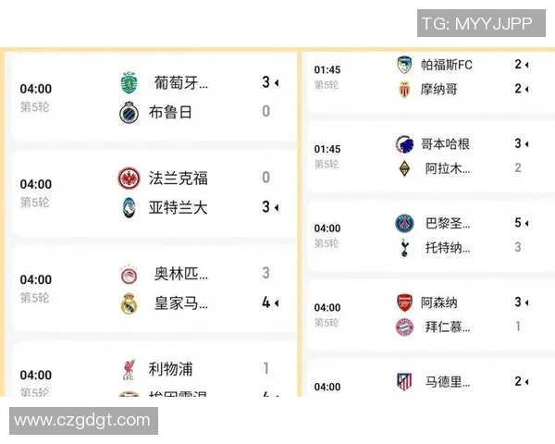This screenshot has height=444, width=555.
Task: Click the FC Copenhagen crest
Action: 403,144
